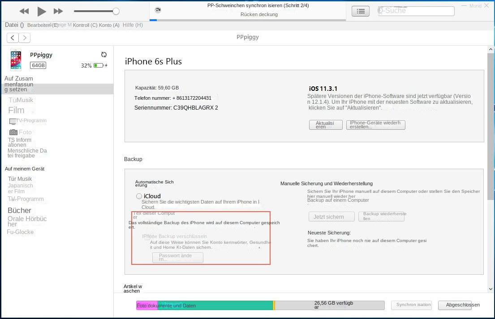Click the 26,56 GB verfügbar storage label
495x319 pixels.
click(334, 305)
